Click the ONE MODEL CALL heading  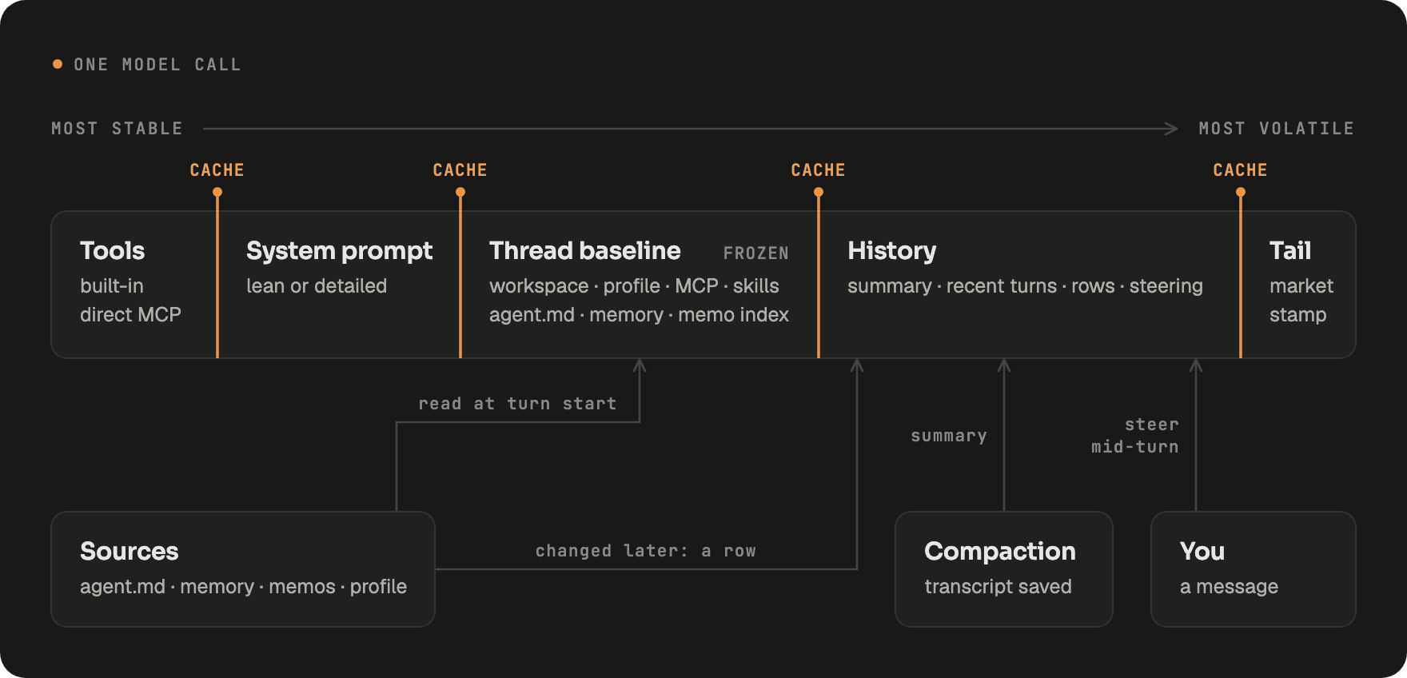[157, 65]
